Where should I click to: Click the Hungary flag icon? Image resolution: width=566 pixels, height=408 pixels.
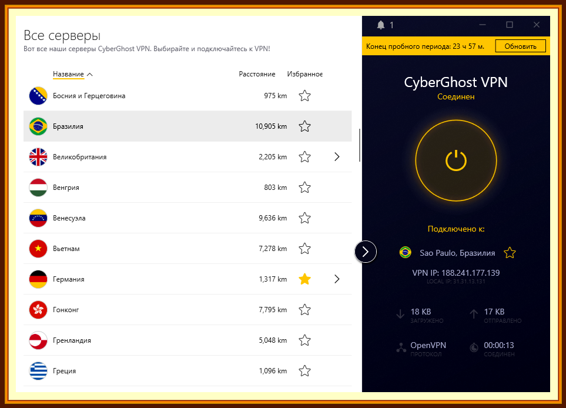[38, 188]
